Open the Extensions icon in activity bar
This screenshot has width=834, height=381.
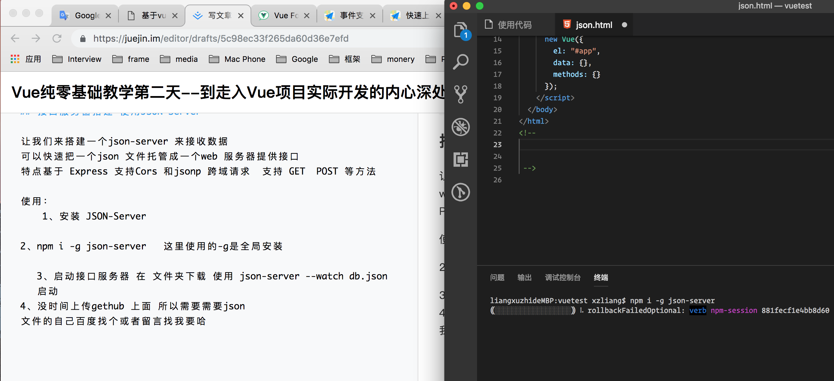[x=460, y=159]
